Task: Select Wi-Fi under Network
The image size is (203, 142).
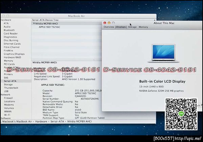Action: point(7,115)
